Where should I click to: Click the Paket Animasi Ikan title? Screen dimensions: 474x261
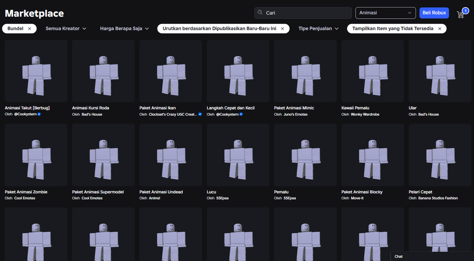click(158, 108)
